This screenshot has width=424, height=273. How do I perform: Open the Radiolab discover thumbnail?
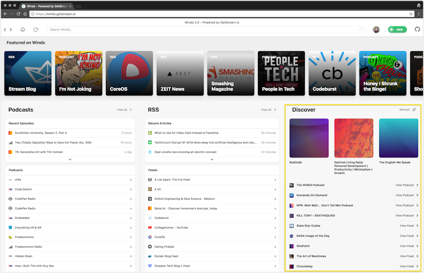tap(309, 138)
